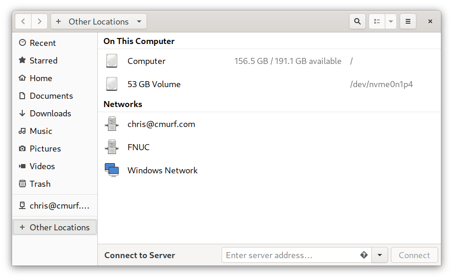The image size is (453, 279).
Task: Toggle list view layout icon
Action: [377, 21]
